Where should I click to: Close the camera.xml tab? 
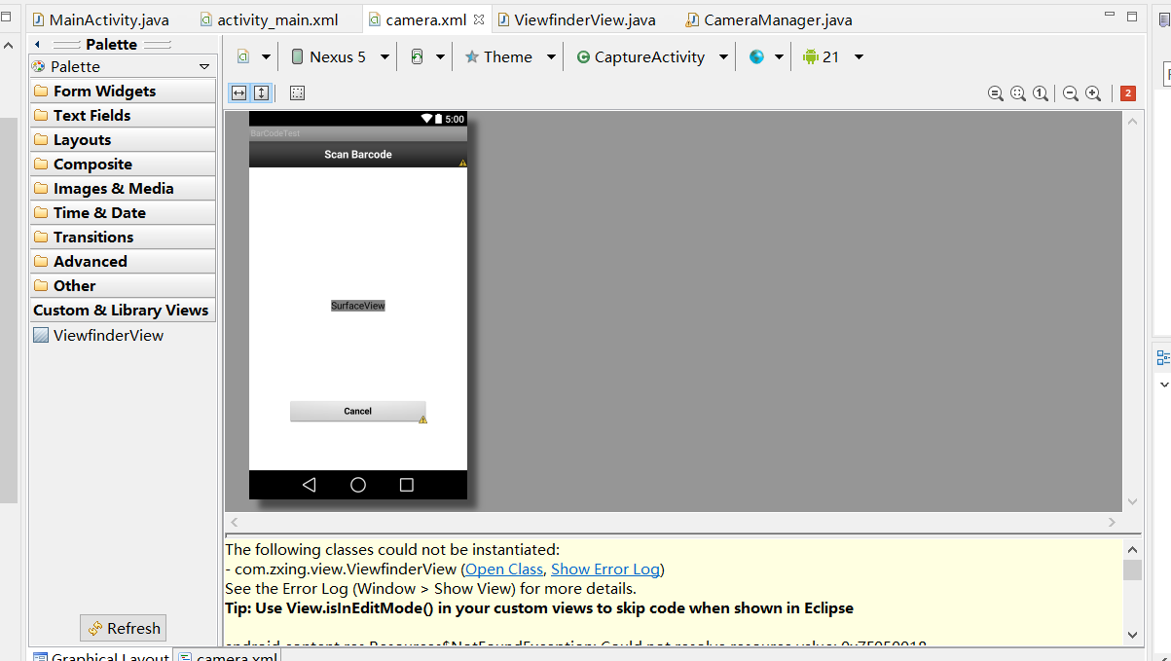[478, 19]
